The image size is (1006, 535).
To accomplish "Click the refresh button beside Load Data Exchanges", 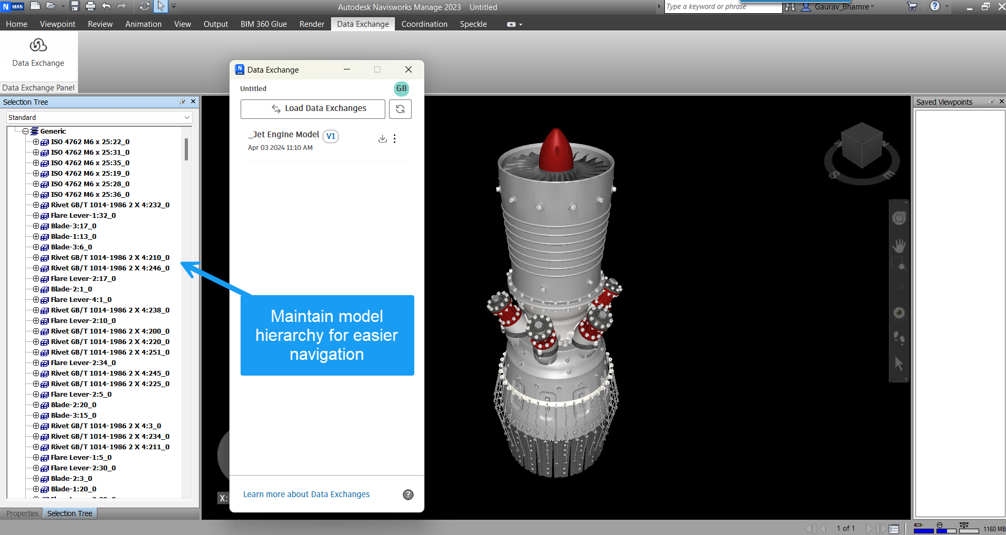I will coord(400,109).
